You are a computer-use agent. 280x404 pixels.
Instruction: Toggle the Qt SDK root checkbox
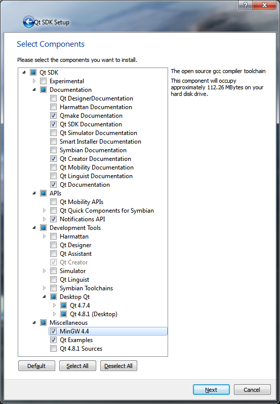click(x=33, y=73)
